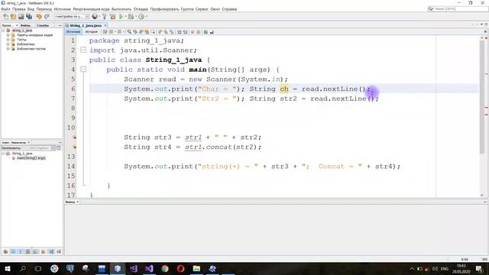Open Chrome from the taskbar
This screenshot has height=275, width=489.
(165, 268)
